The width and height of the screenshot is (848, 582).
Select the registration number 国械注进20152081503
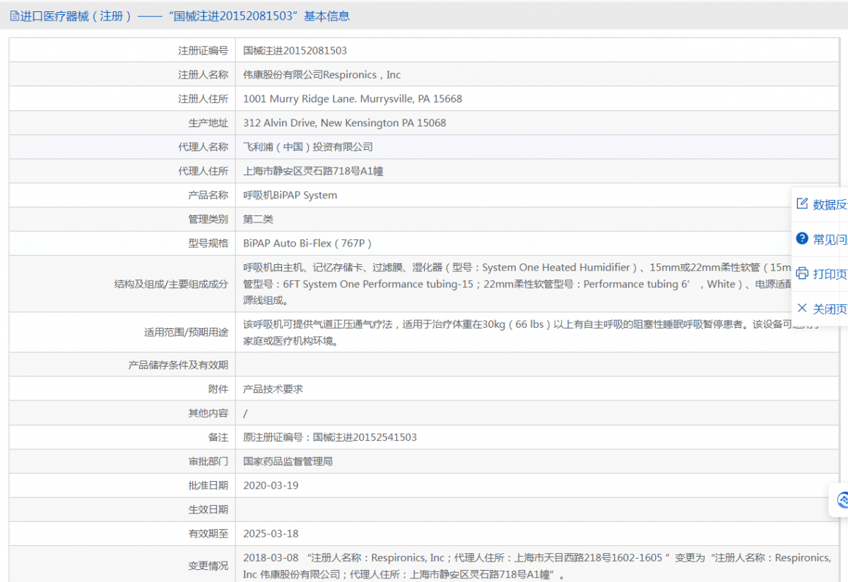click(x=295, y=51)
